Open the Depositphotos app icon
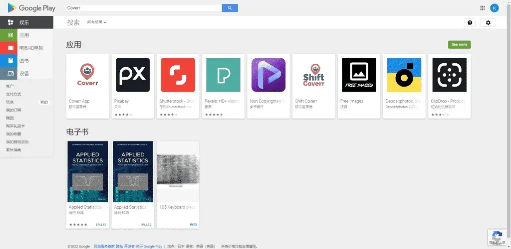The image size is (511, 249). (x=404, y=75)
